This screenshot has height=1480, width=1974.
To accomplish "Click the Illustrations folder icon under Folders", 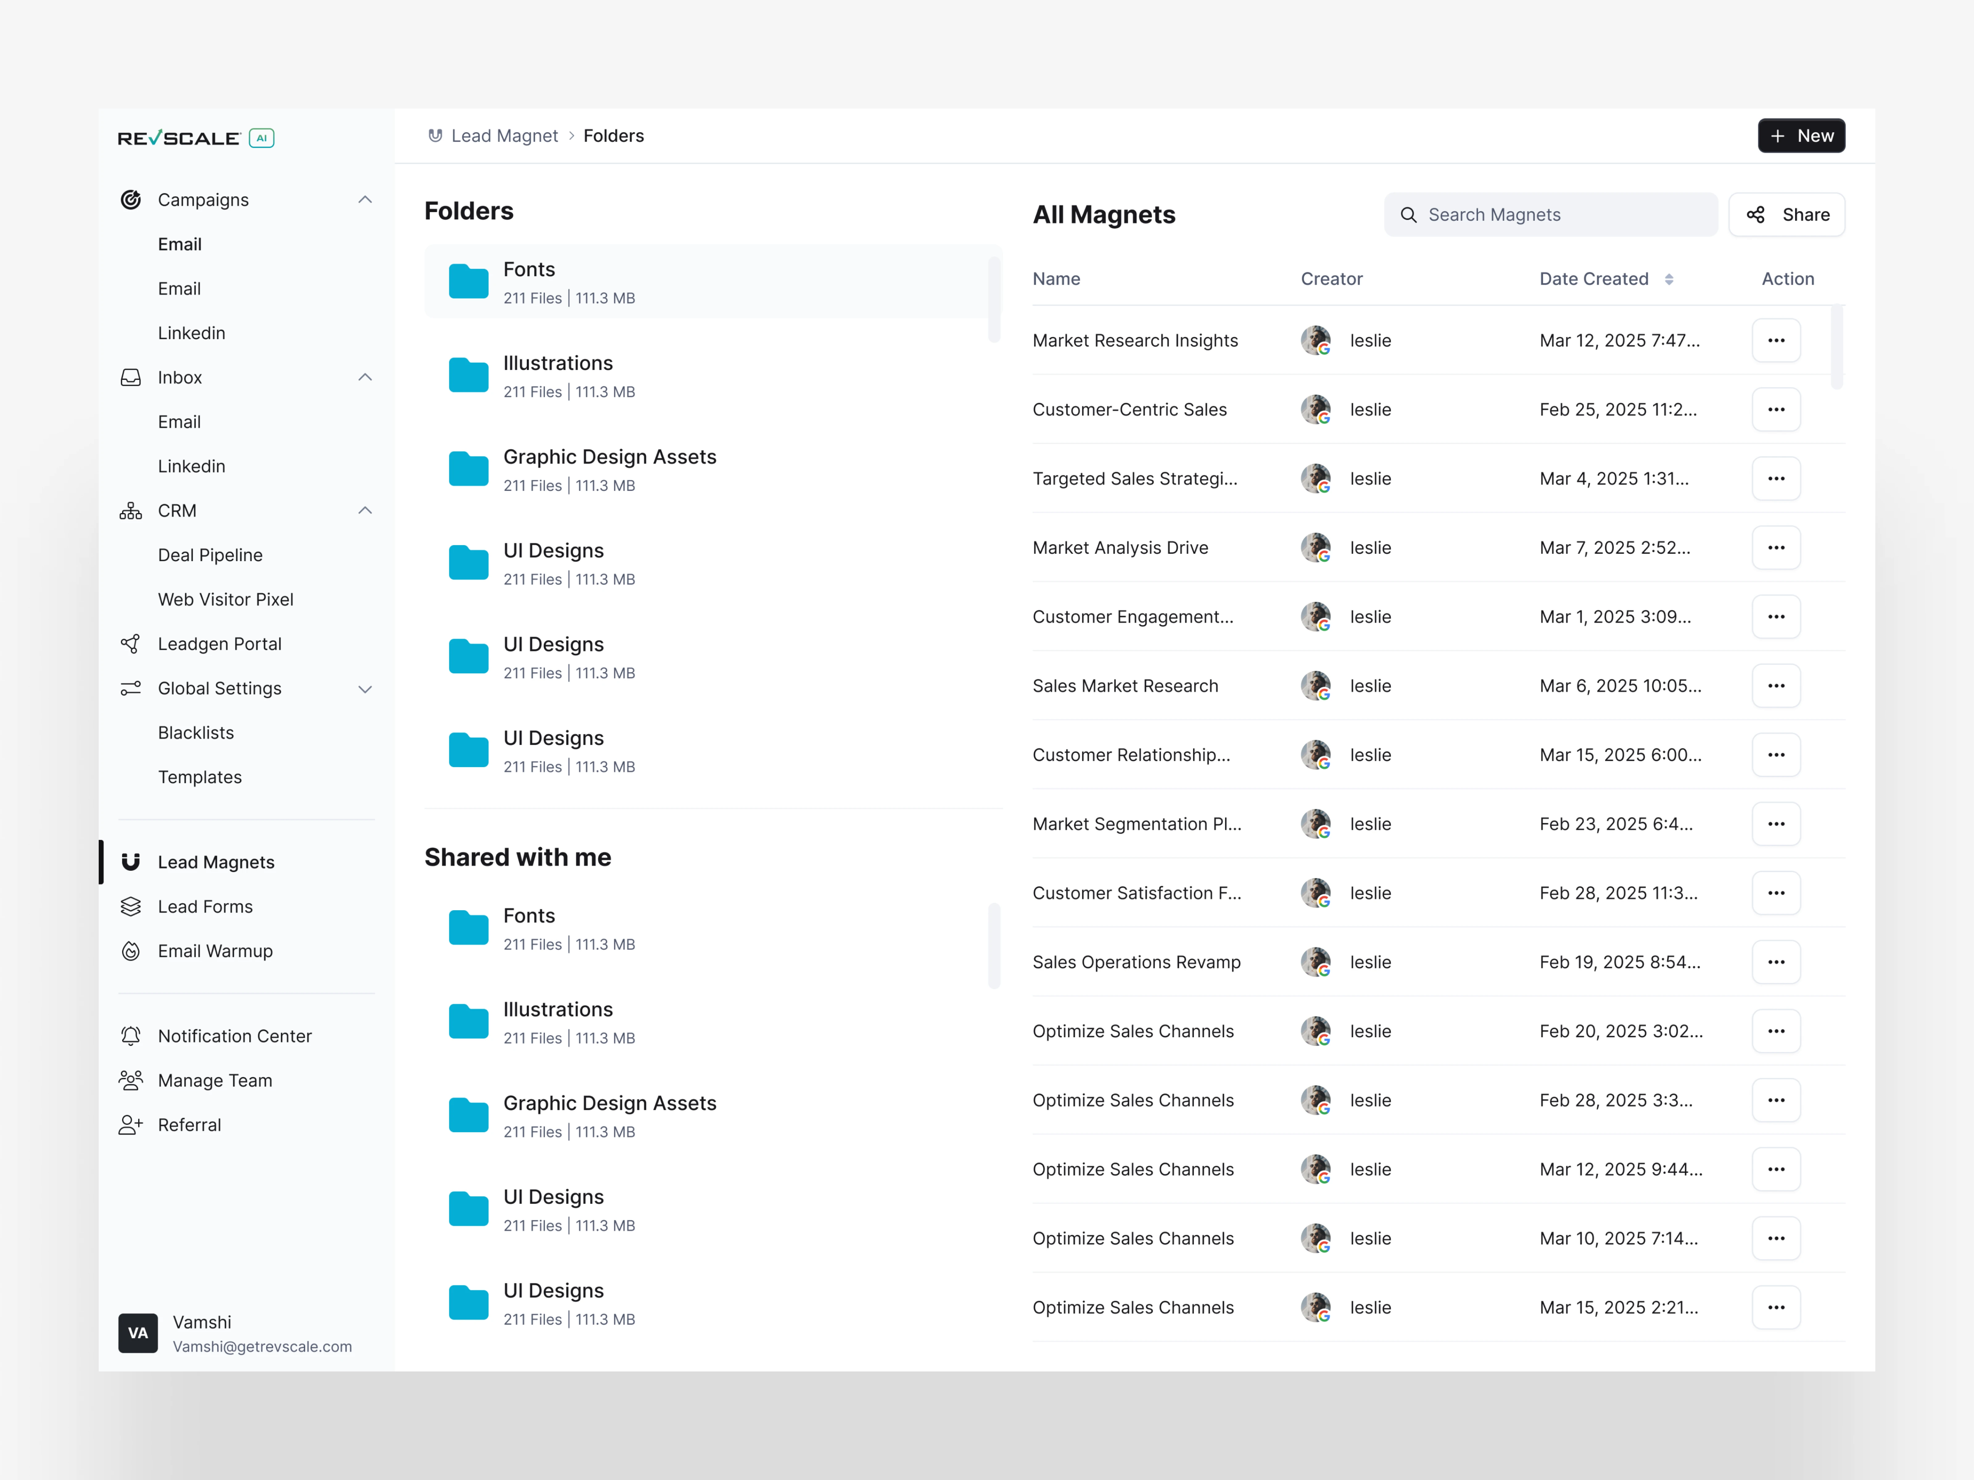I will tap(469, 375).
